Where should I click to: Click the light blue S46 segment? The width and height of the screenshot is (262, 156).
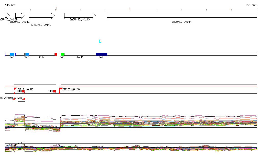pos(27,54)
